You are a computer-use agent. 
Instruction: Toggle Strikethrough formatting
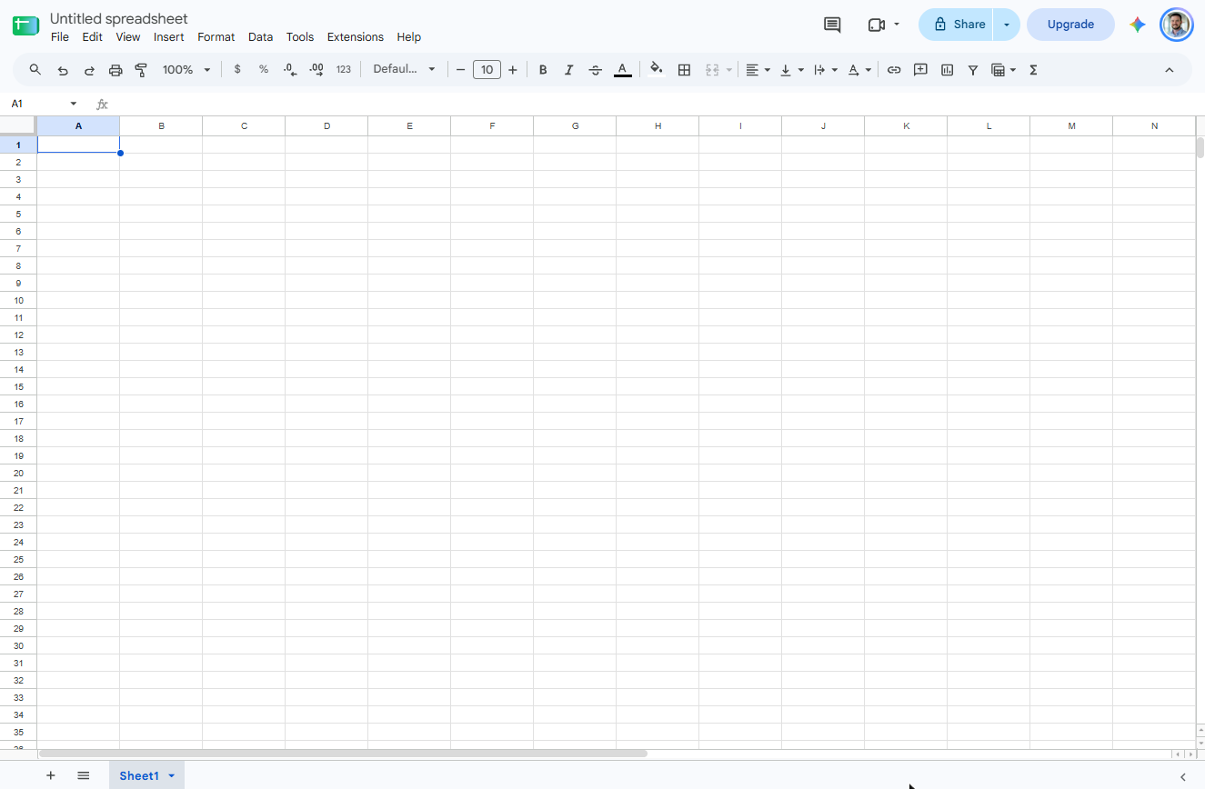click(596, 70)
